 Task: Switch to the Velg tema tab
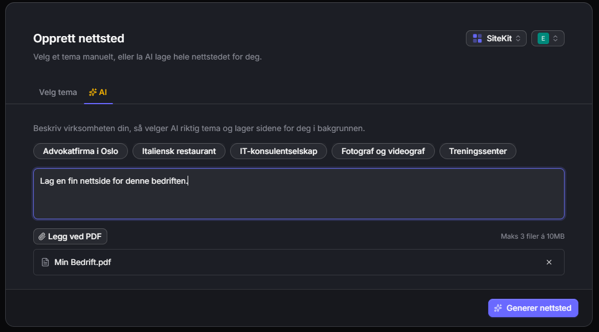(57, 92)
